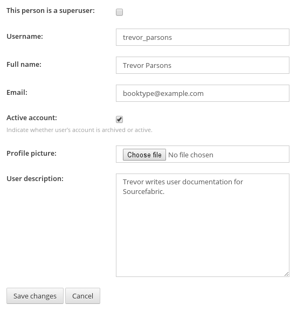The width and height of the screenshot is (297, 312).
Task: Click the 'Profile picture:' label
Action: coord(31,154)
